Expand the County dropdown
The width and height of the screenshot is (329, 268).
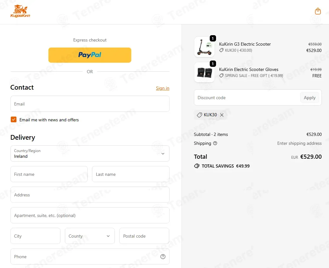pyautogui.click(x=90, y=236)
